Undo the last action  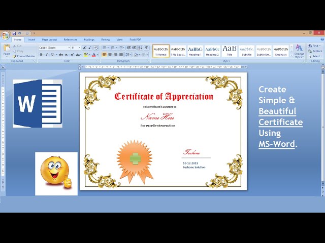pyautogui.click(x=19, y=33)
